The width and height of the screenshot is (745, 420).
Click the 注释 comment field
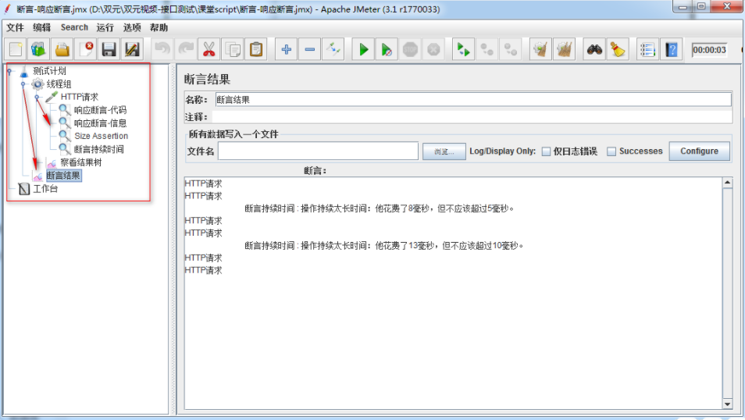pos(472,117)
